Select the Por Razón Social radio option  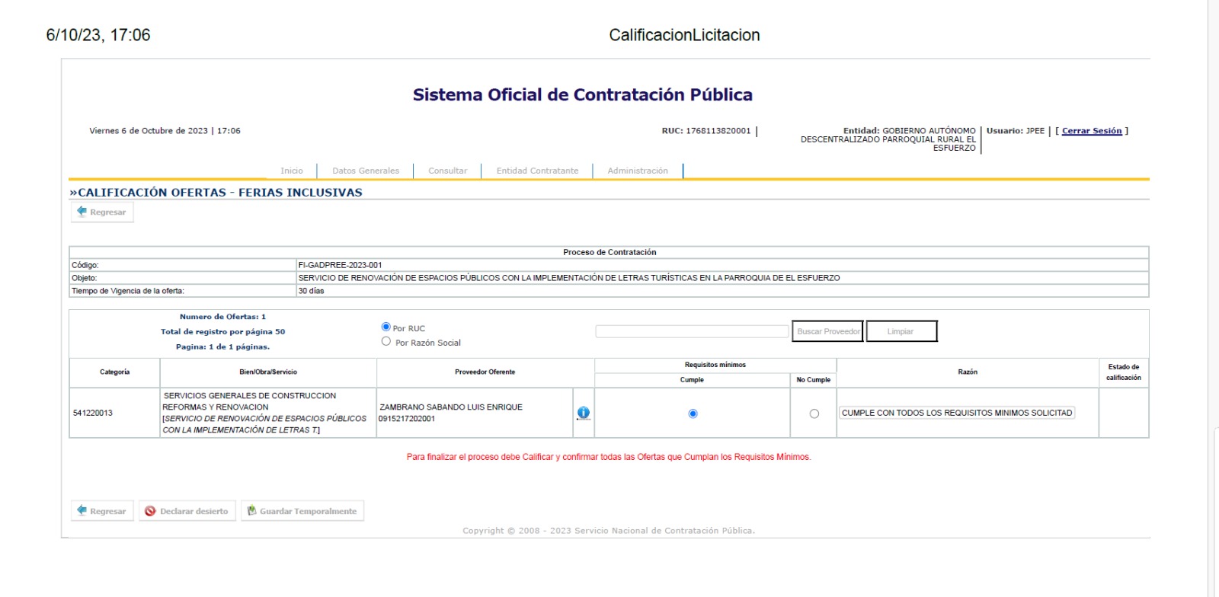pyautogui.click(x=386, y=342)
